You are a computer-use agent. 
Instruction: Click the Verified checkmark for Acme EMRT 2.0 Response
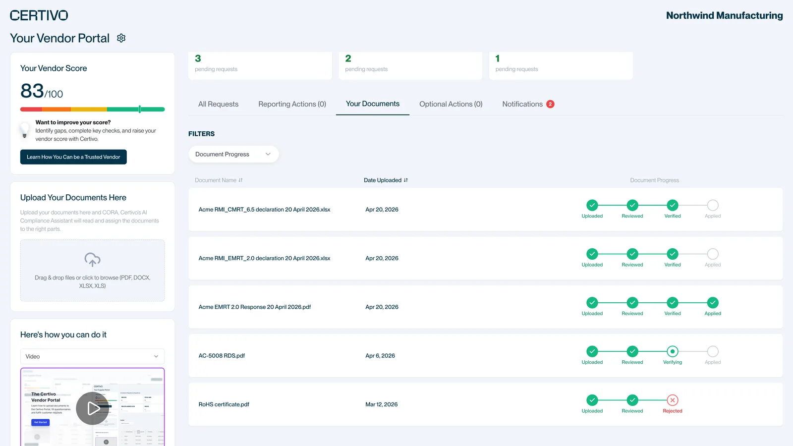pyautogui.click(x=673, y=303)
